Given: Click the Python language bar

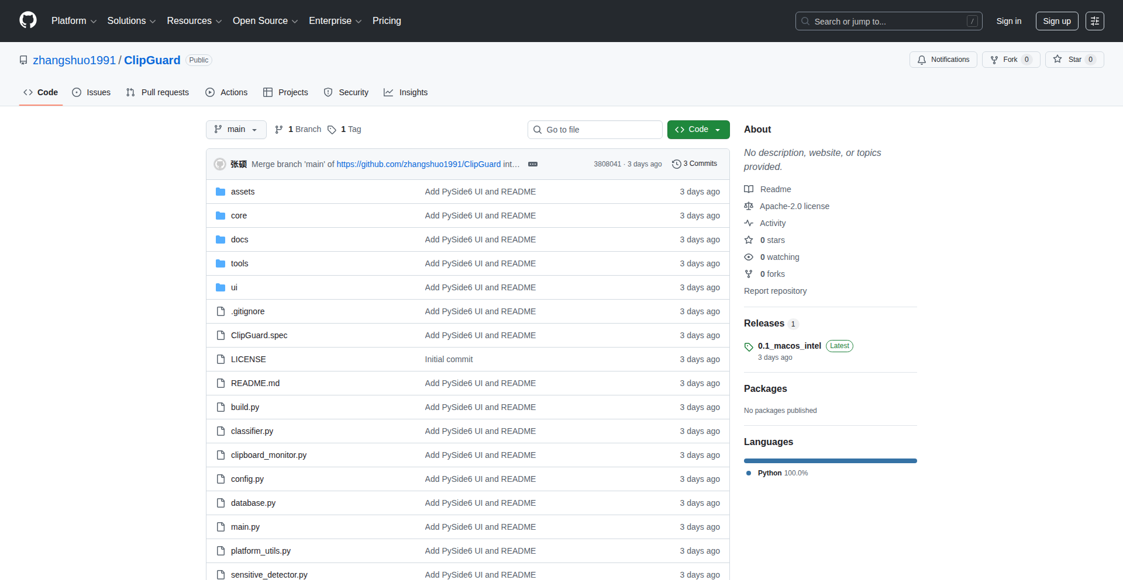Looking at the screenshot, I should (830, 460).
